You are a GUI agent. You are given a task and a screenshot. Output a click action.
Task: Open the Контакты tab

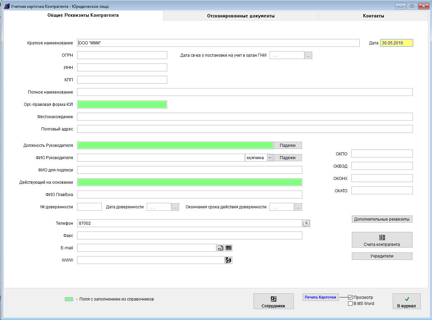373,16
